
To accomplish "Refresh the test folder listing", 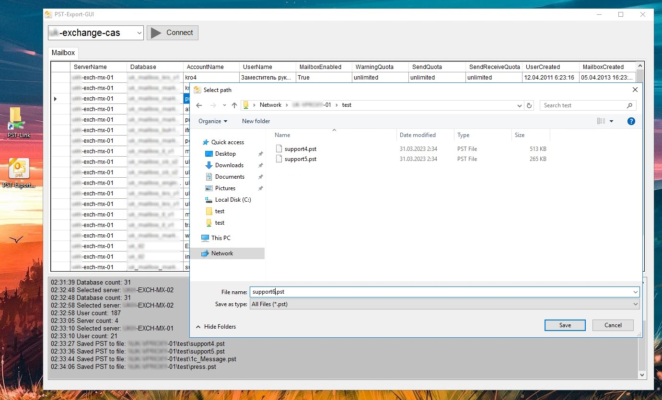I will click(x=529, y=105).
